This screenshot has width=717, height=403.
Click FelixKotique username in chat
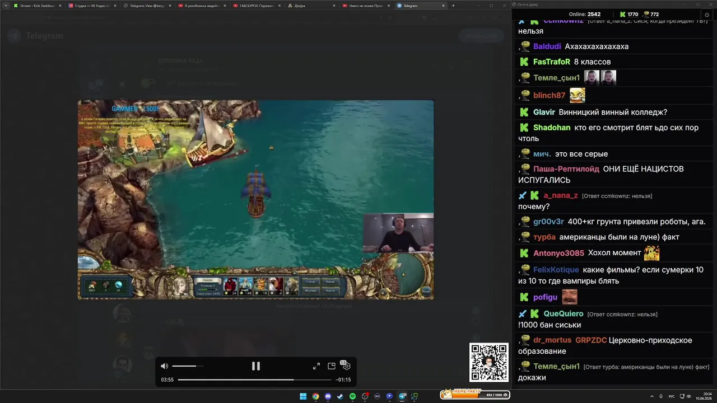pos(556,270)
